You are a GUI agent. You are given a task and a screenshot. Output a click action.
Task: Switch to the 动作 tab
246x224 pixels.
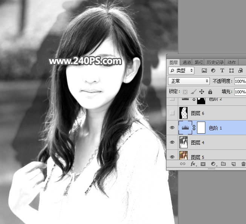pos(232,62)
